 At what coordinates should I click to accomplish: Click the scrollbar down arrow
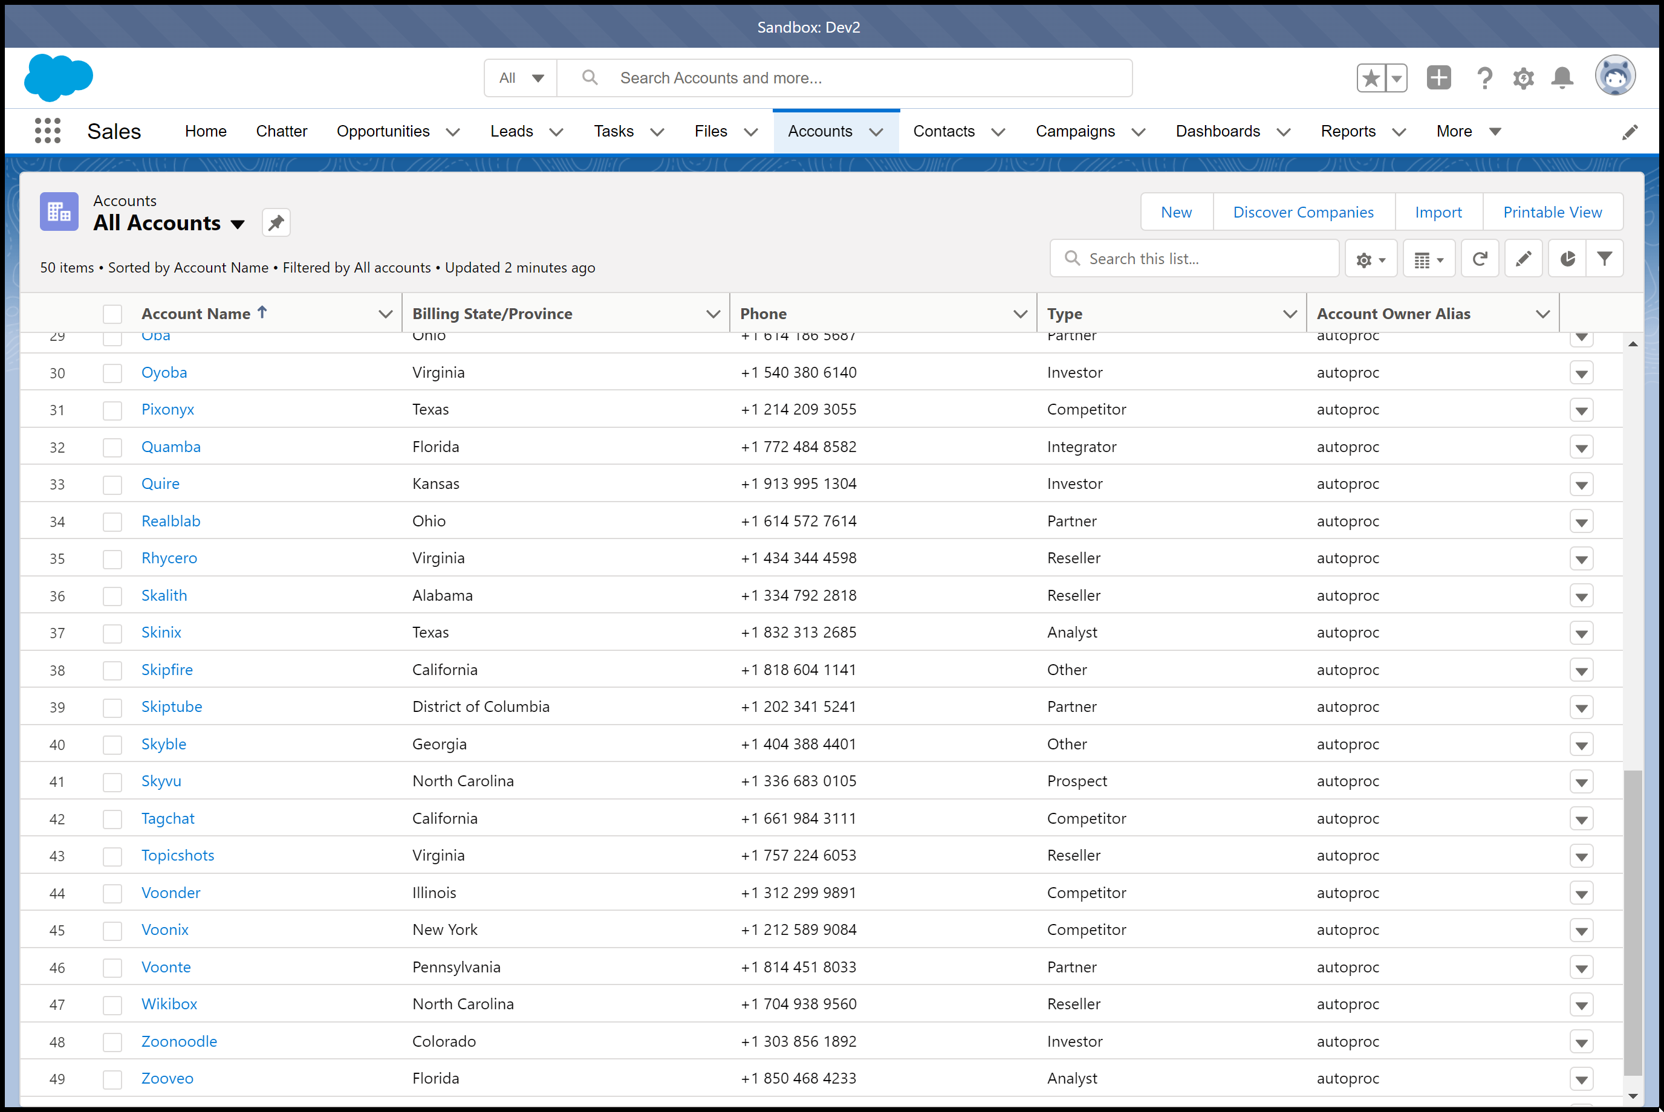click(x=1633, y=1096)
